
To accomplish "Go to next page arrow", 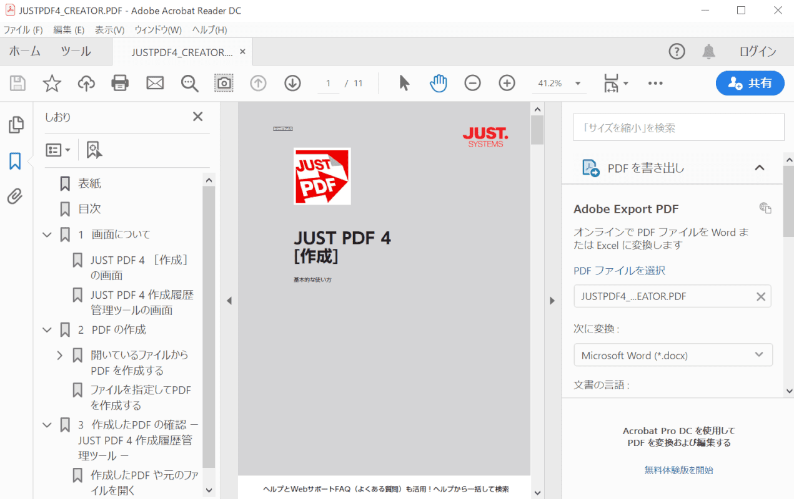I will 292,83.
